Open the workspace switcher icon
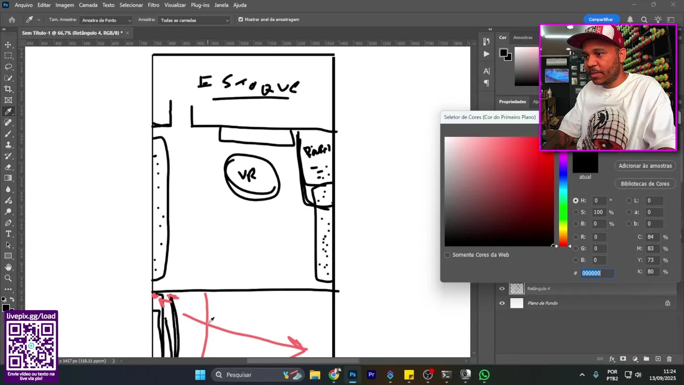This screenshot has height=385, width=684. pyautogui.click(x=671, y=20)
